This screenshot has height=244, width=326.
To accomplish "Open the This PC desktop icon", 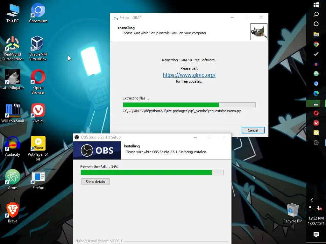I will point(12,13).
